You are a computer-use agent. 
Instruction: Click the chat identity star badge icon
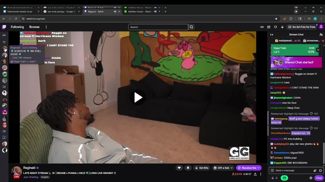point(272,171)
